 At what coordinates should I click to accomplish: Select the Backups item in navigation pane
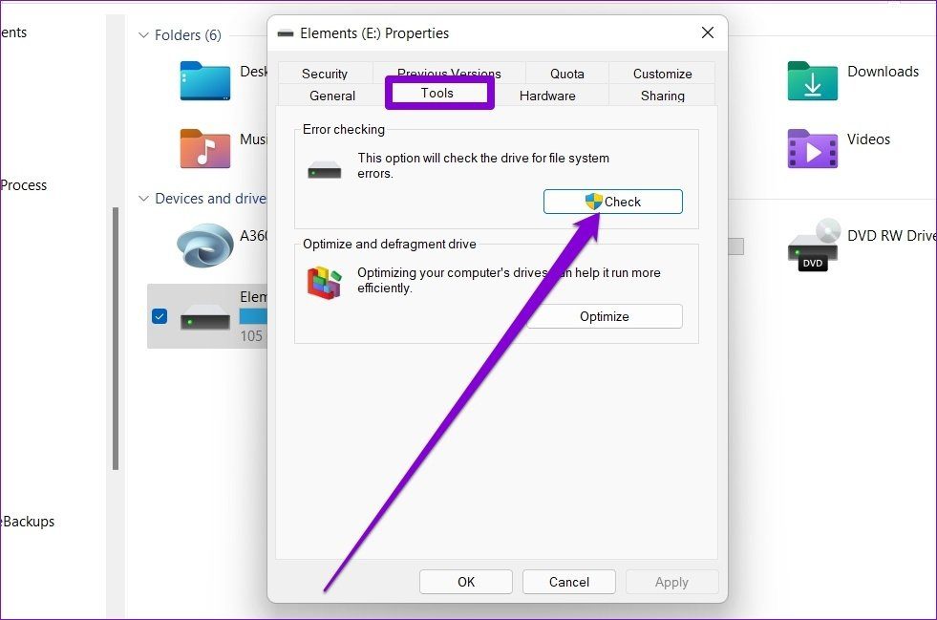(28, 522)
